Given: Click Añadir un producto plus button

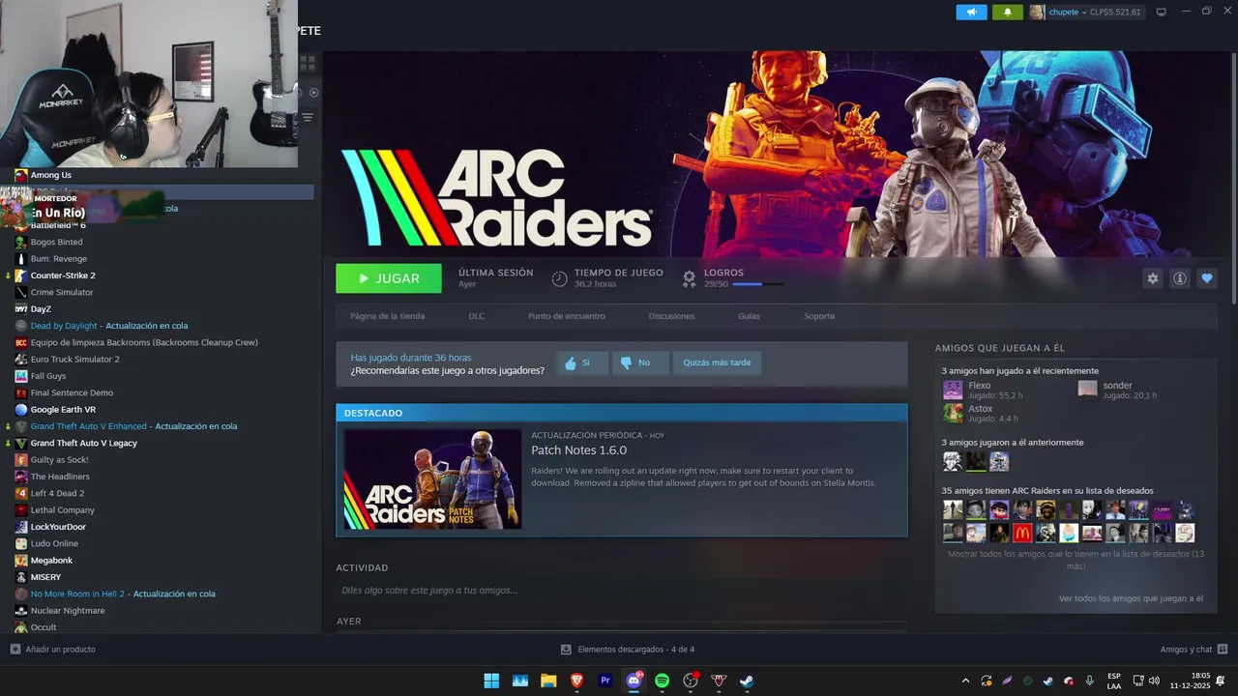Looking at the screenshot, I should (15, 650).
